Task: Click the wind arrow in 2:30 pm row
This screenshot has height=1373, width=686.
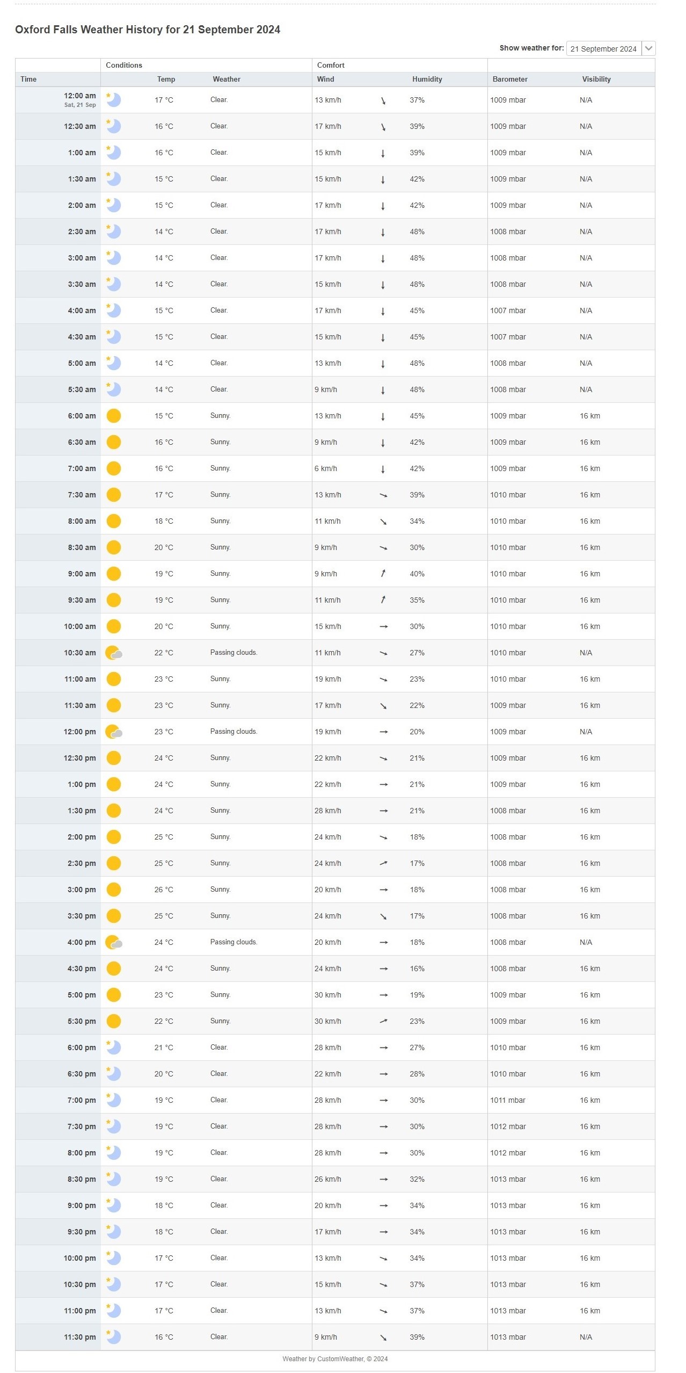Action: (383, 863)
